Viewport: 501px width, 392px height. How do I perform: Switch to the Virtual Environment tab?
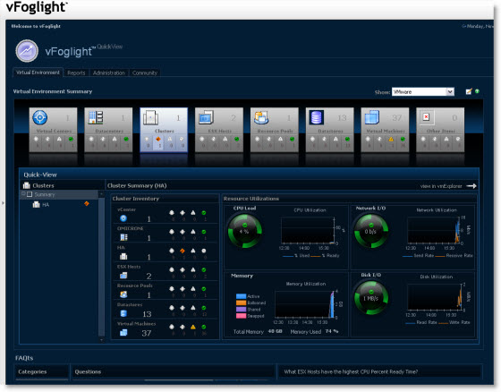pos(38,72)
